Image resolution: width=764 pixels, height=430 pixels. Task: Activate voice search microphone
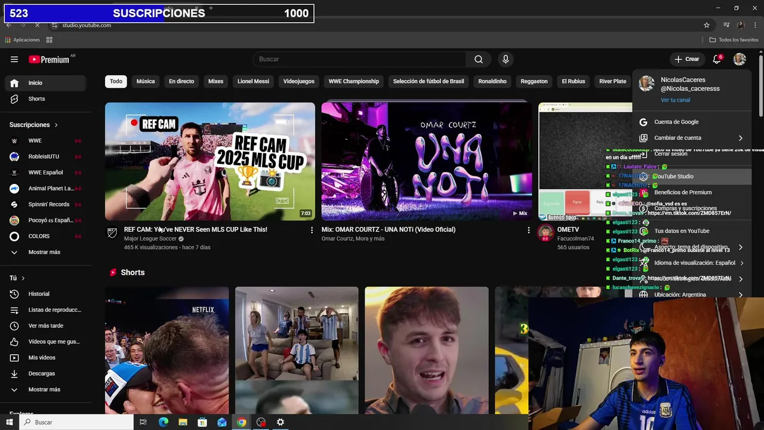pos(506,59)
